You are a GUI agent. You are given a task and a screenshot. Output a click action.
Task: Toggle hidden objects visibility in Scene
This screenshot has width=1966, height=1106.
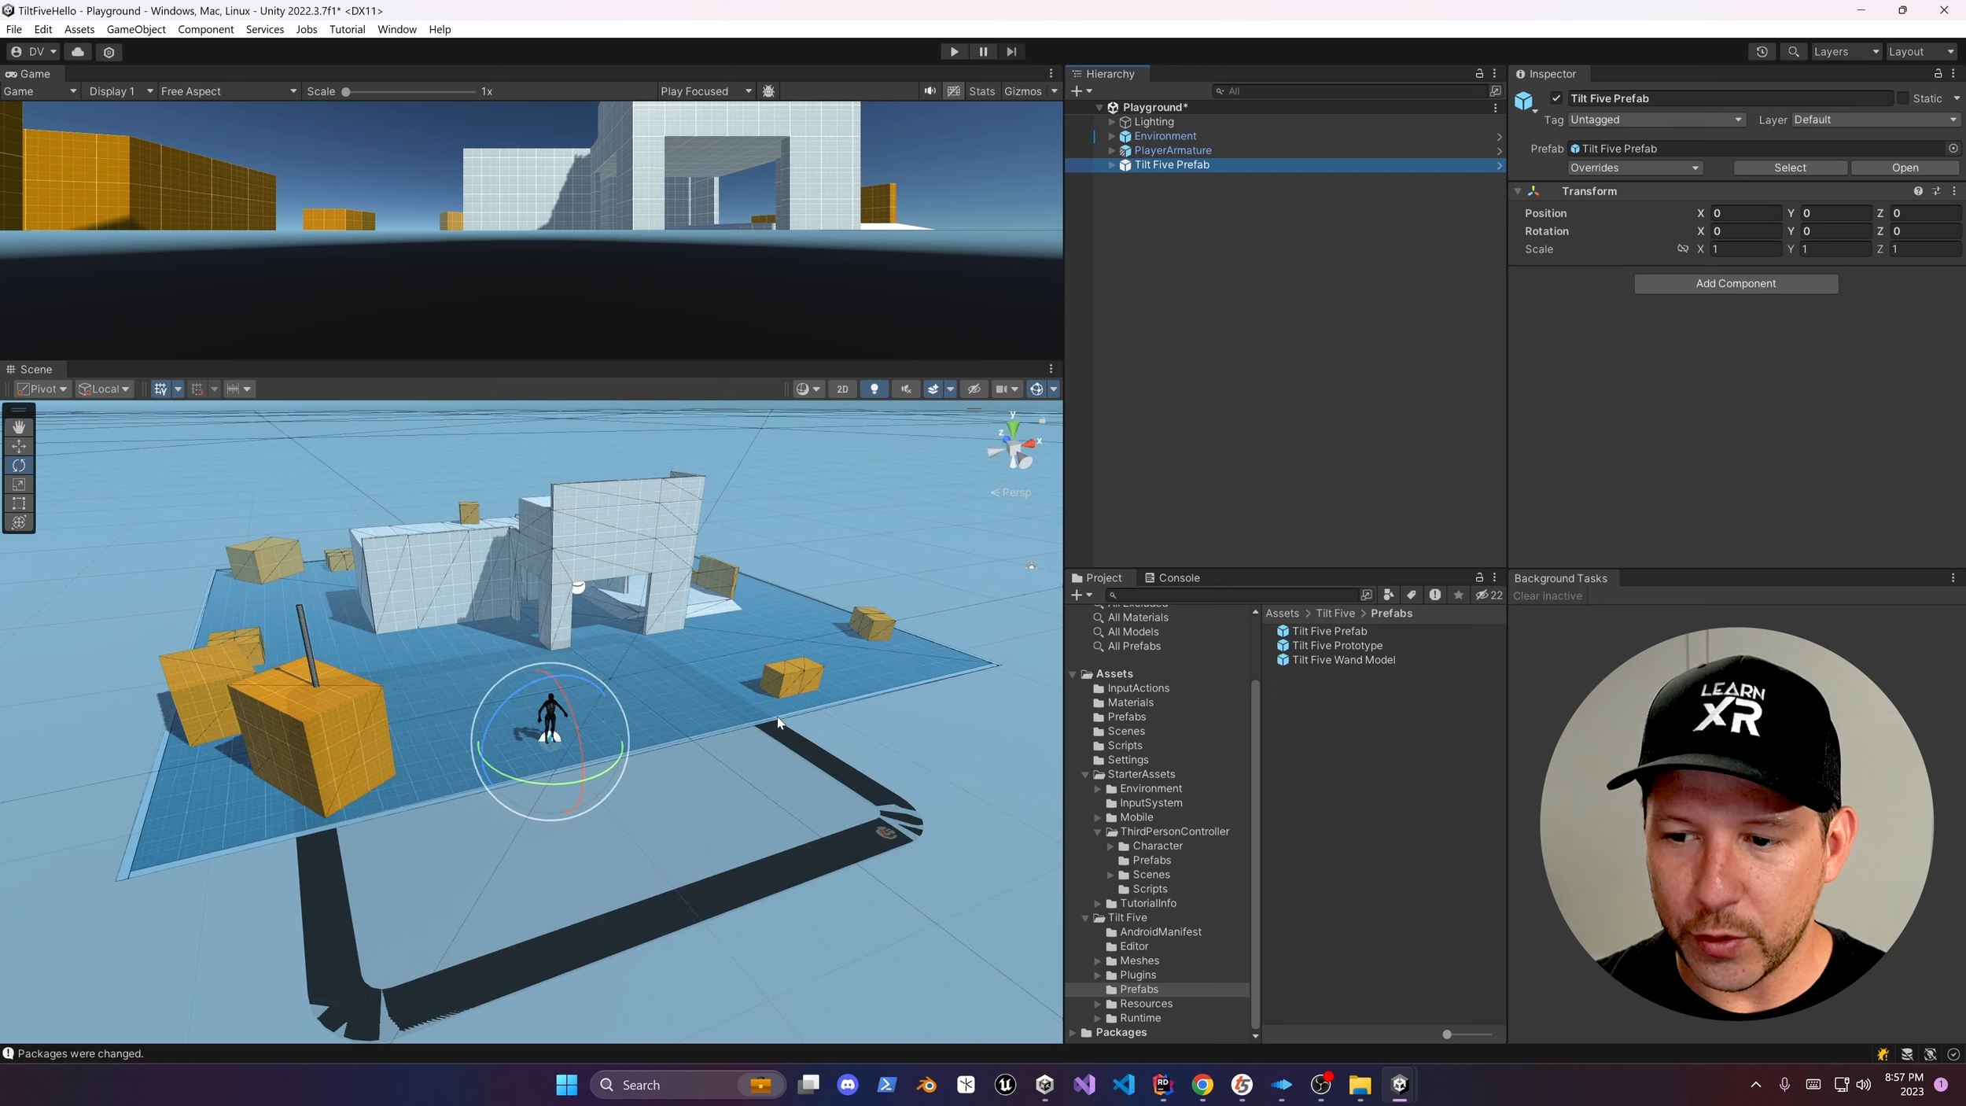(x=974, y=389)
